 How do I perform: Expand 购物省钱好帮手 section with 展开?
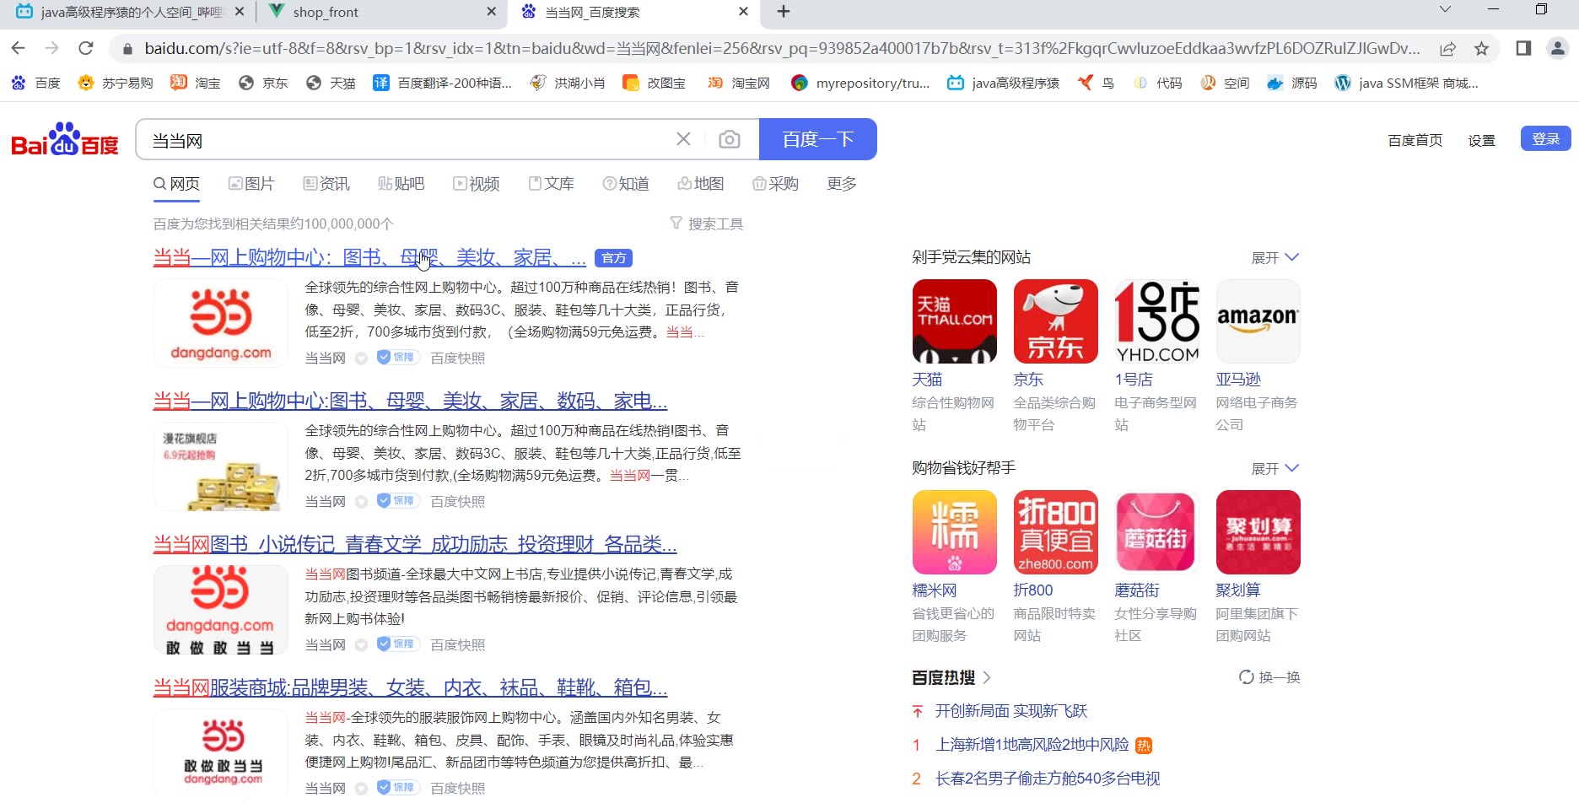click(1275, 468)
